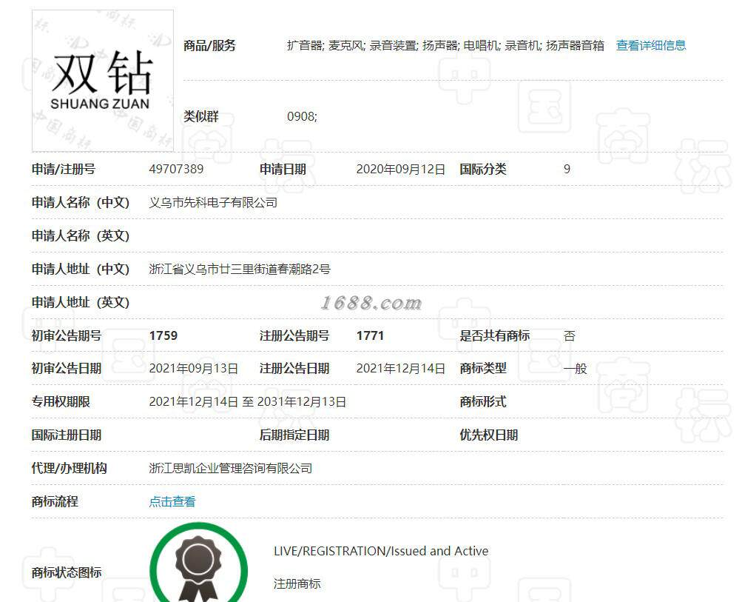The image size is (742, 602).
Task: Click the 商标类型 label
Action: 483,369
